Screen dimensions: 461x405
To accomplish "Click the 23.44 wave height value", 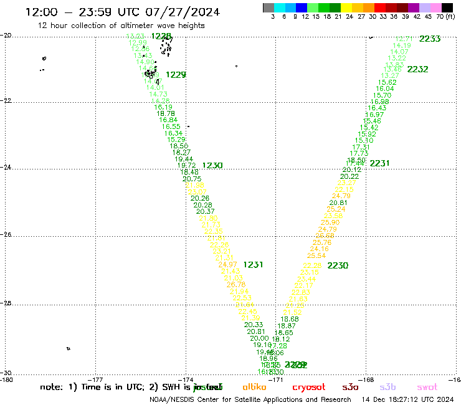I will click(x=307, y=279).
